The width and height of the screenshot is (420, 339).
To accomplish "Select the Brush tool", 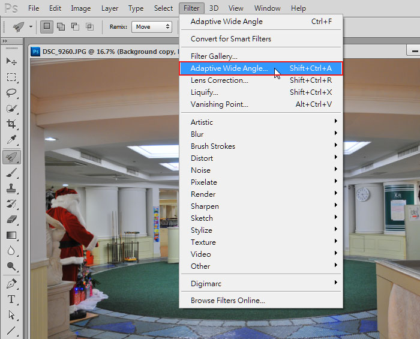I will [11, 173].
